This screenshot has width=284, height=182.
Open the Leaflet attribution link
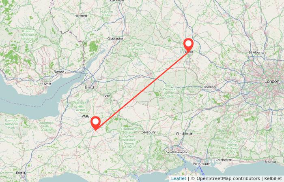coord(179,179)
